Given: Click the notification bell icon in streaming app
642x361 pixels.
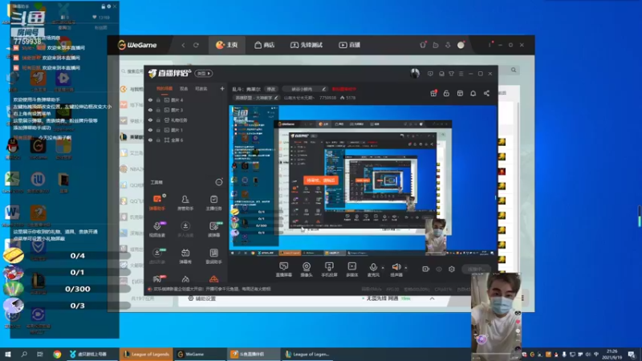Looking at the screenshot, I should point(473,93).
